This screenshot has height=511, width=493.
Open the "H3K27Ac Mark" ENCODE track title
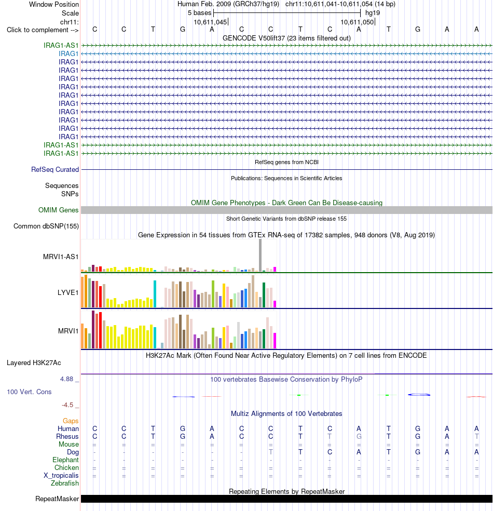286,356
